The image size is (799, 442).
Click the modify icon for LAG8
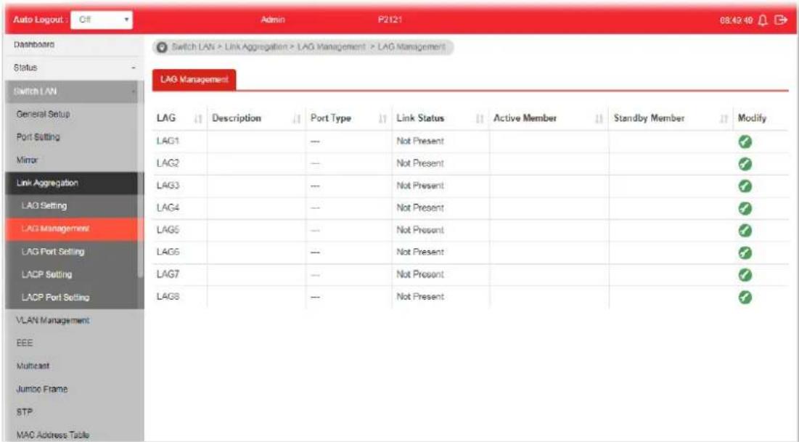(745, 298)
